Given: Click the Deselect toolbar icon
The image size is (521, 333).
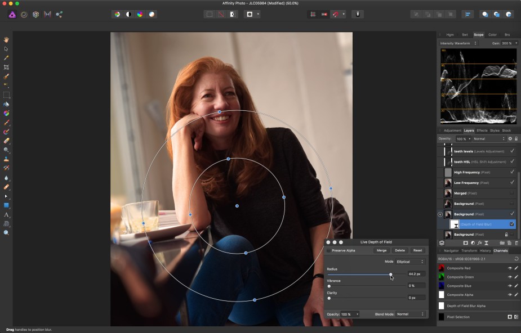Looking at the screenshot, I should pyautogui.click(x=221, y=14).
